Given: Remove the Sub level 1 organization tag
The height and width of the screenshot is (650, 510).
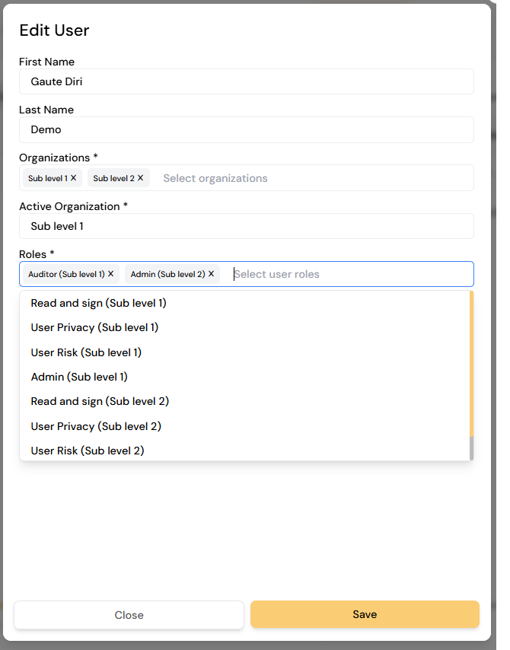Looking at the screenshot, I should [x=73, y=178].
